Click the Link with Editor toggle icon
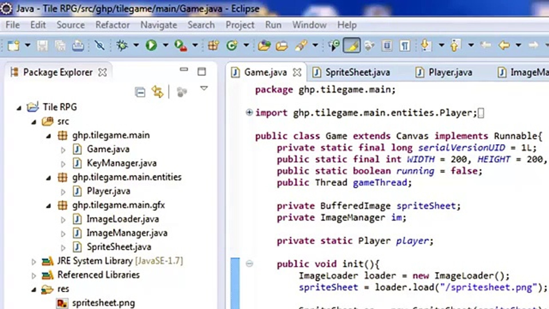549x309 pixels. point(158,92)
